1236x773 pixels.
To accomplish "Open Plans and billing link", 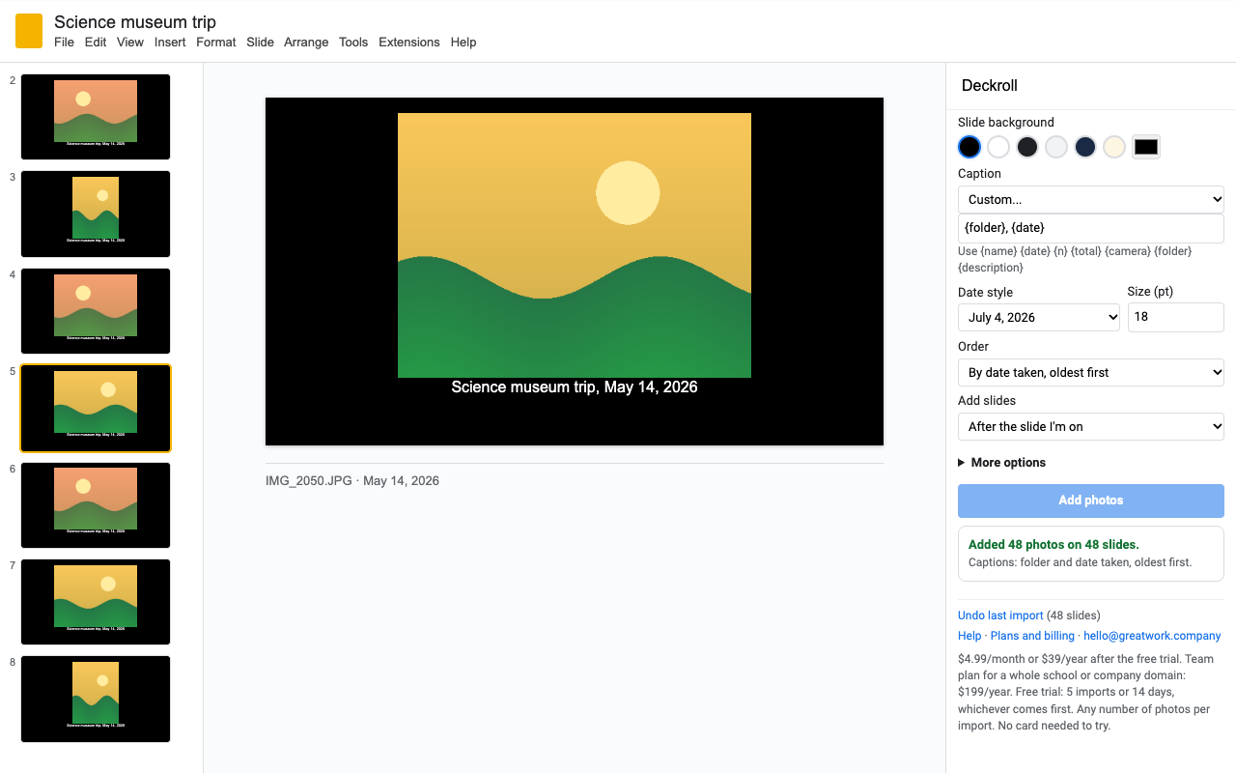I will [x=1032, y=636].
